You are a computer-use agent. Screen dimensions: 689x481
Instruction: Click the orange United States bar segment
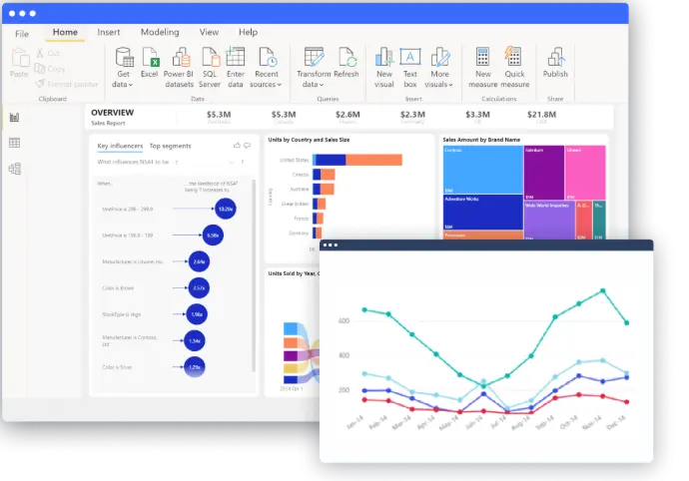coord(373,160)
